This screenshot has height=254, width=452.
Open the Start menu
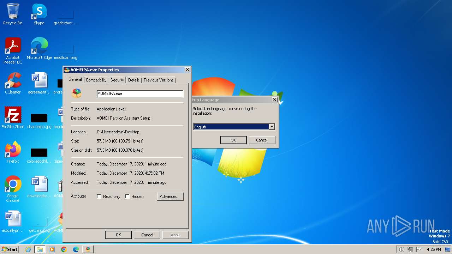10,249
